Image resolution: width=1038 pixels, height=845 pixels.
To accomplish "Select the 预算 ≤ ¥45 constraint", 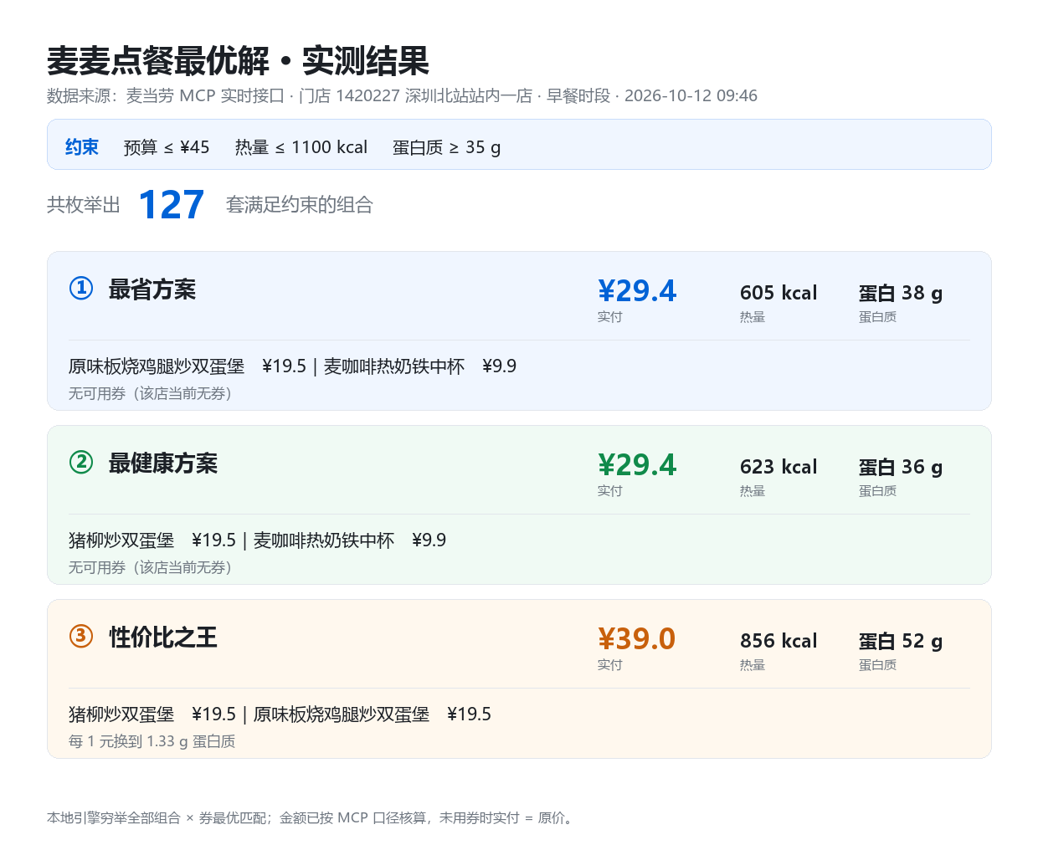I will point(167,147).
